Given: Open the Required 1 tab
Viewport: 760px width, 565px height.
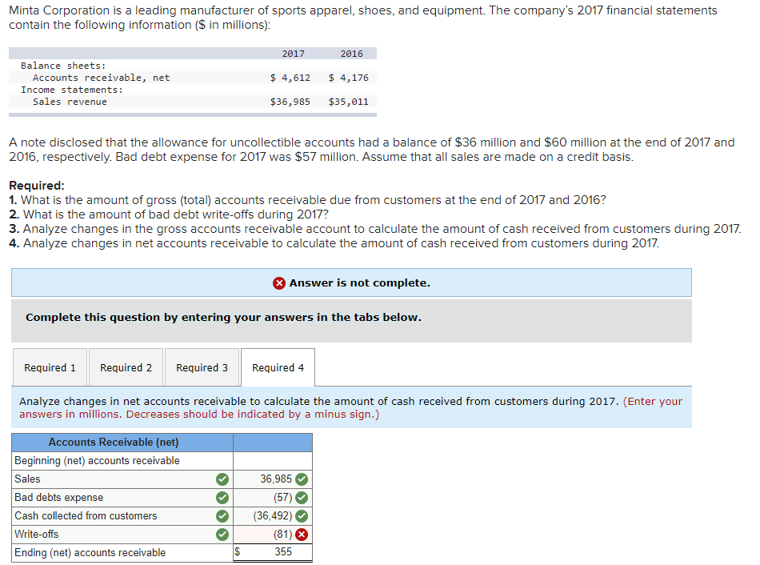Looking at the screenshot, I should (x=50, y=367).
